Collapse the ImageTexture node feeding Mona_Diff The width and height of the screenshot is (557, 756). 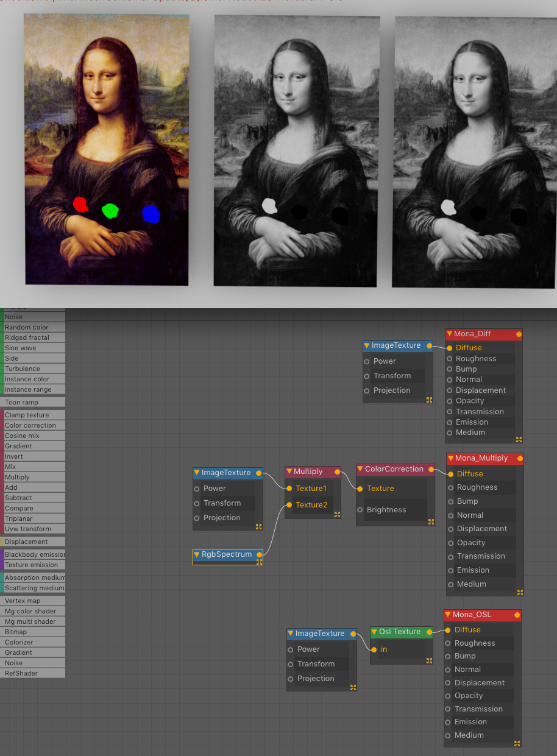[367, 345]
